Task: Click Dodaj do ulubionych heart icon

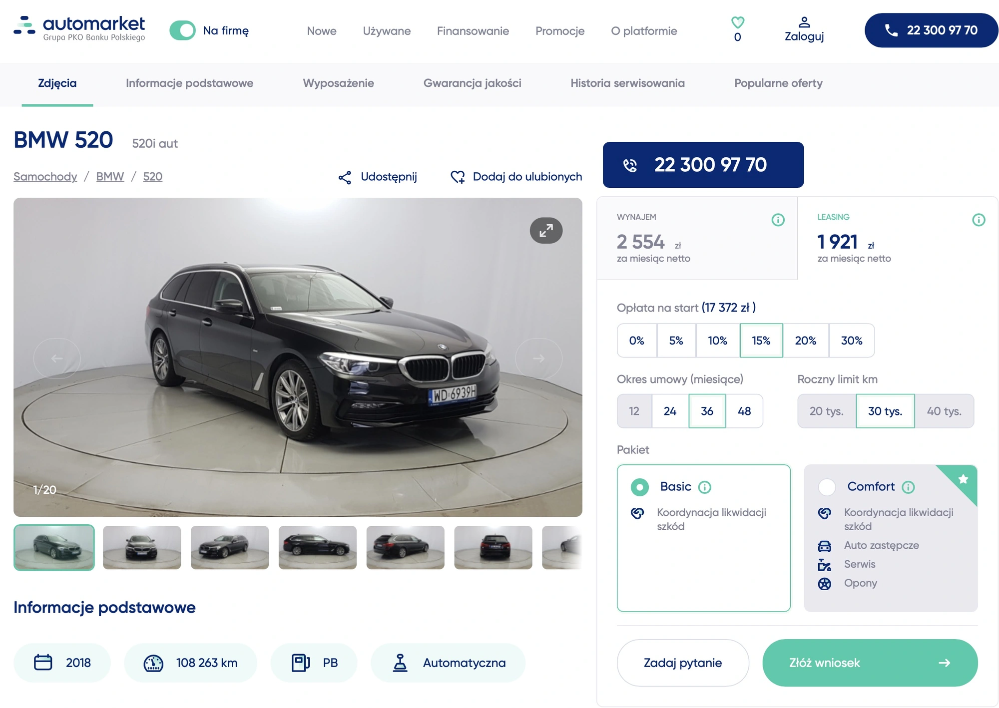Action: point(458,177)
